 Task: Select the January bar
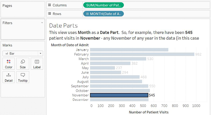coord(129,50)
